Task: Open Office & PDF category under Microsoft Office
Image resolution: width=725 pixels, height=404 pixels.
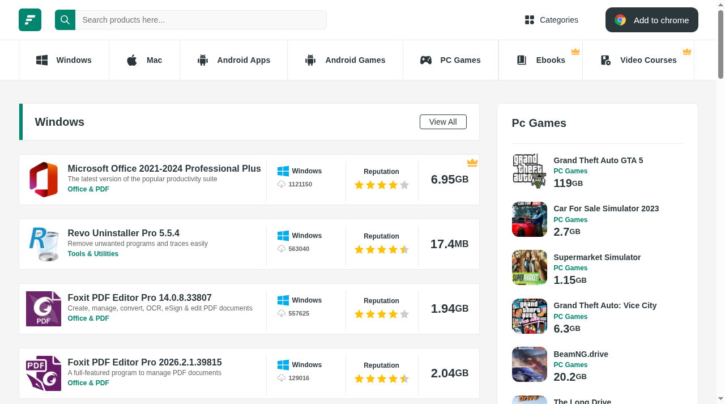Action: click(88, 189)
